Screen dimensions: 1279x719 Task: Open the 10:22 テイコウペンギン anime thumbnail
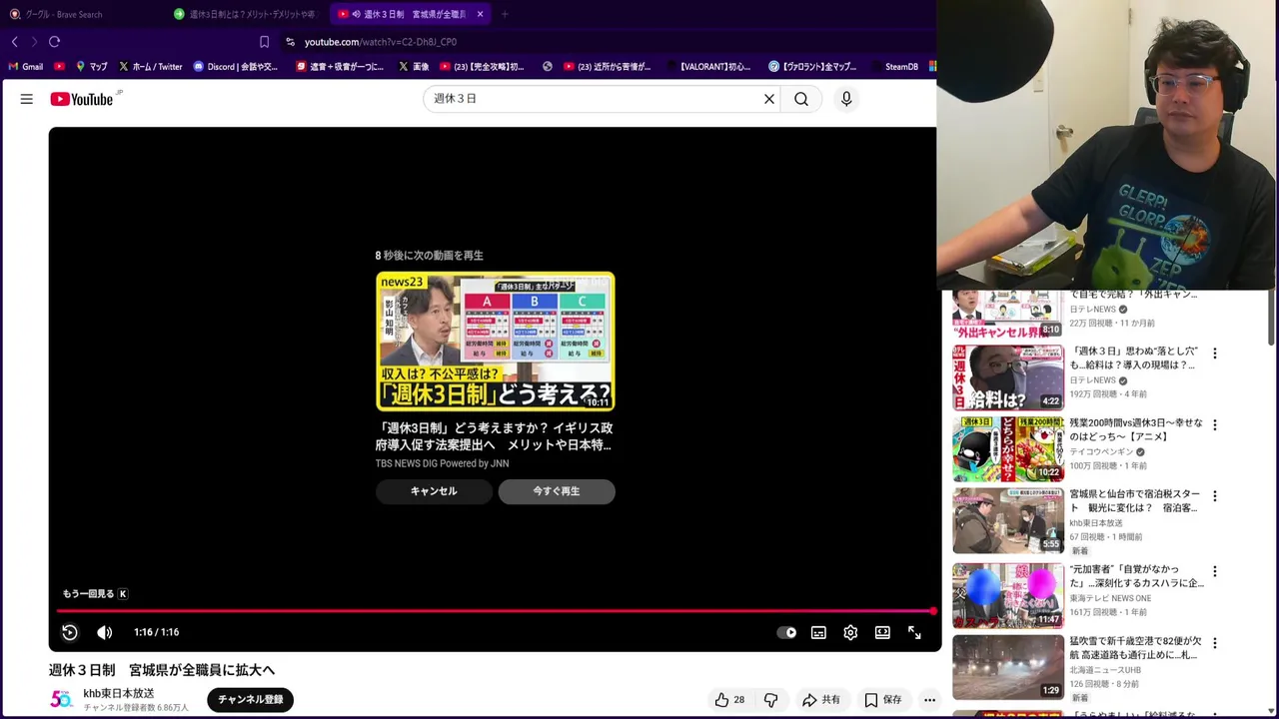point(1008,449)
